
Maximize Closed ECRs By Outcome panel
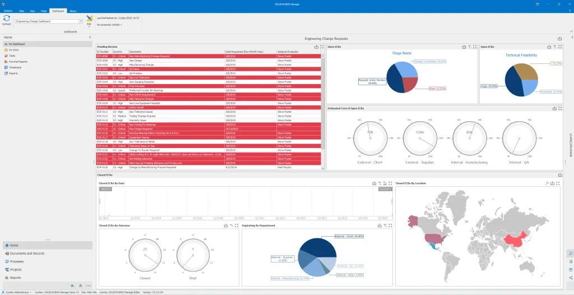tap(237, 226)
